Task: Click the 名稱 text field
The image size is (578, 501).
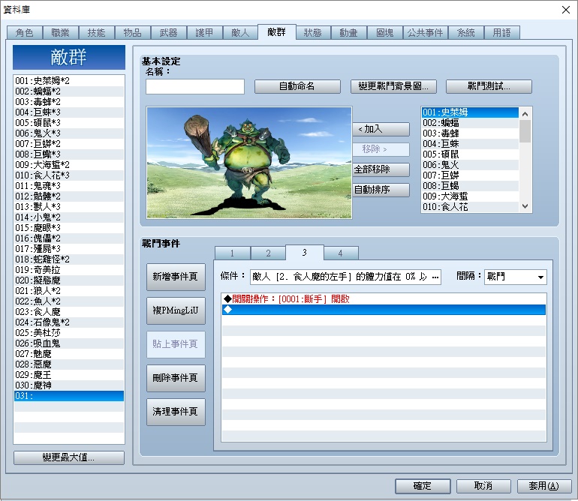Action: click(x=195, y=86)
